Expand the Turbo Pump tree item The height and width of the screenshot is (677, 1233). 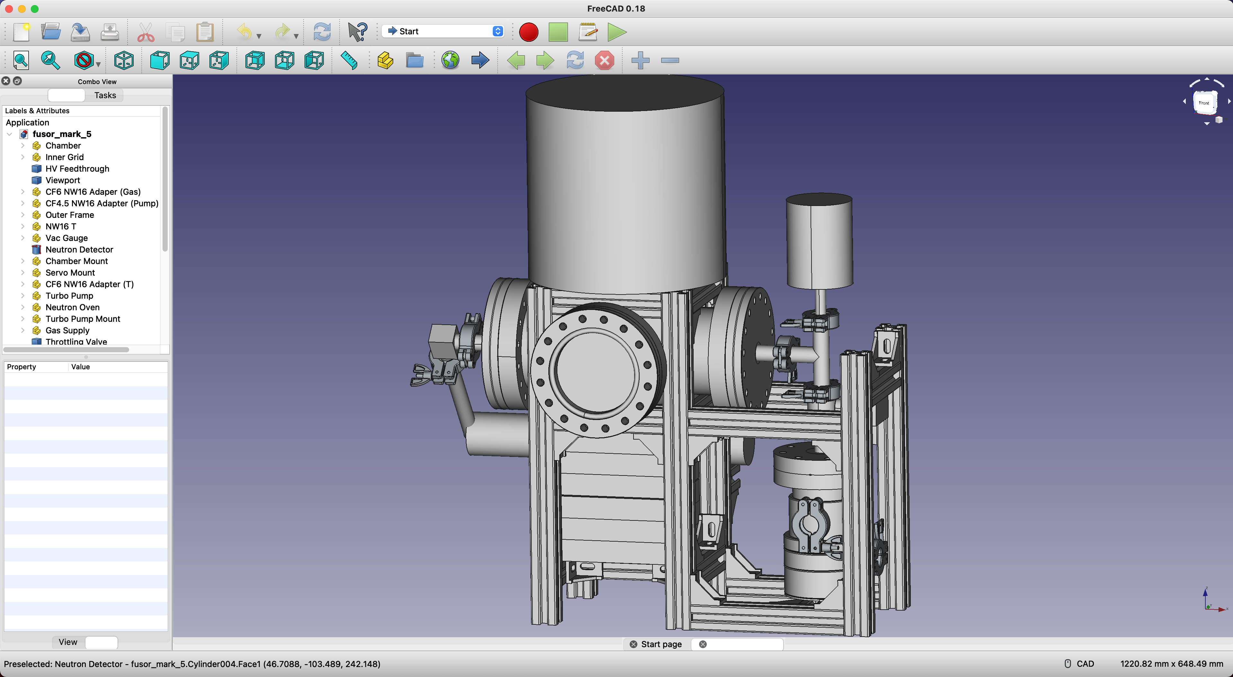pyautogui.click(x=22, y=296)
